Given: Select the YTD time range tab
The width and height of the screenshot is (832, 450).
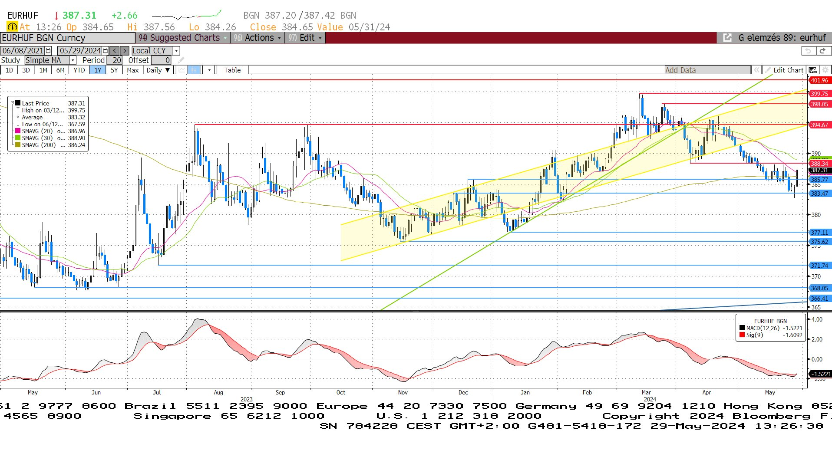Looking at the screenshot, I should pyautogui.click(x=79, y=70).
